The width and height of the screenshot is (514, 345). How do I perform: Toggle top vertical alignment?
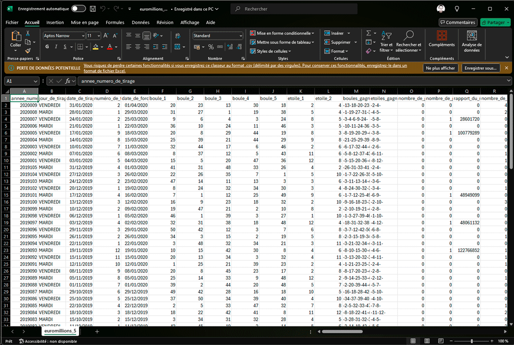128,35
